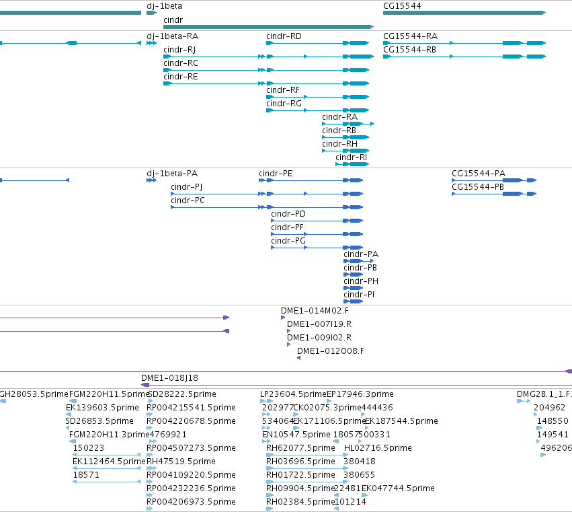Select EST EK139603.5prime

tap(68, 414)
